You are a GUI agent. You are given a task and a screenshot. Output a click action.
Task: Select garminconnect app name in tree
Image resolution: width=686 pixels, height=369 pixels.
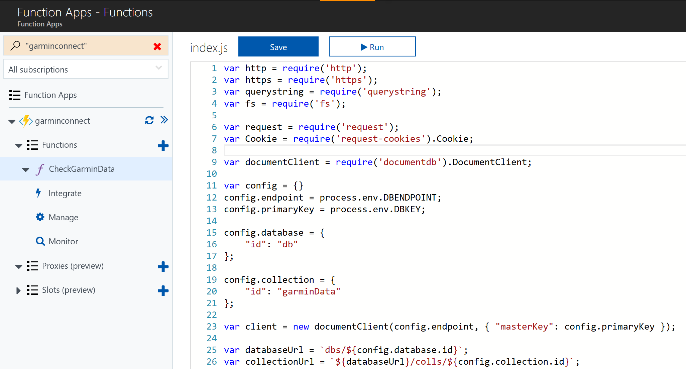tap(62, 121)
